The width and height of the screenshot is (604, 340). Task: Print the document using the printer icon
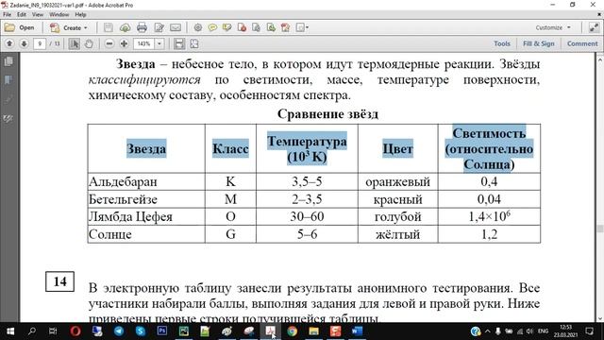(142, 27)
